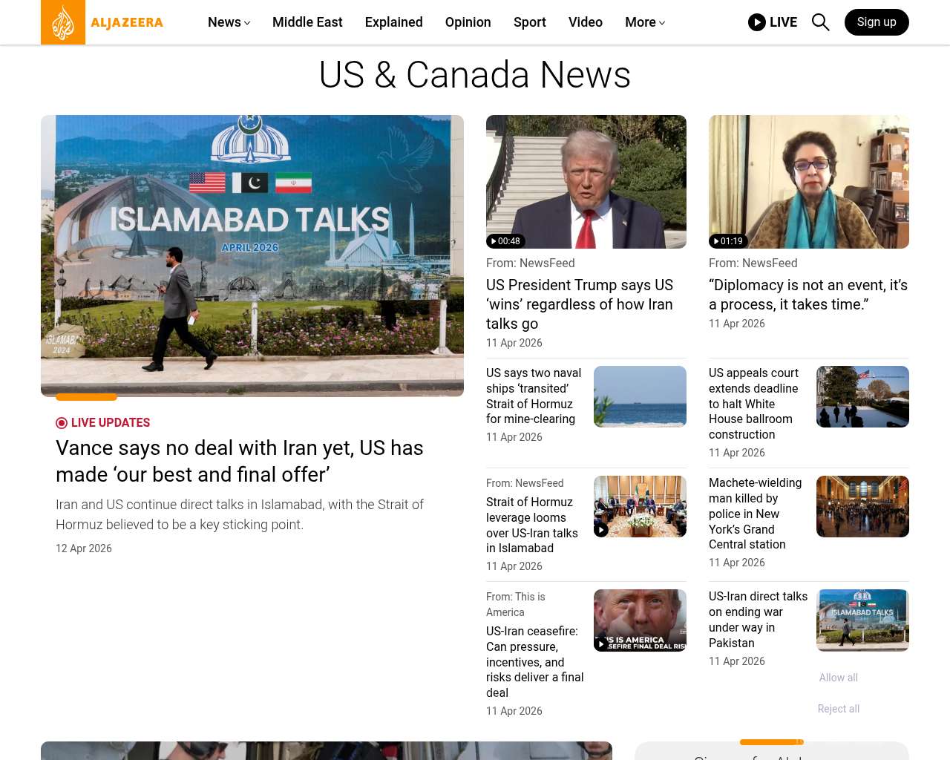Click the red Live Updates indicator icon
The height and width of the screenshot is (760, 950).
coord(62,423)
